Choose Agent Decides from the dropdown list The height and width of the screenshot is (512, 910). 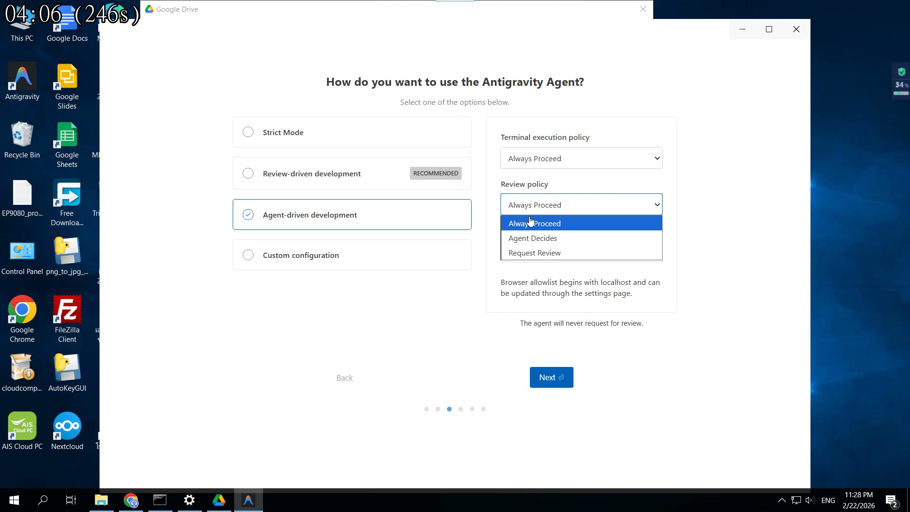coord(533,238)
